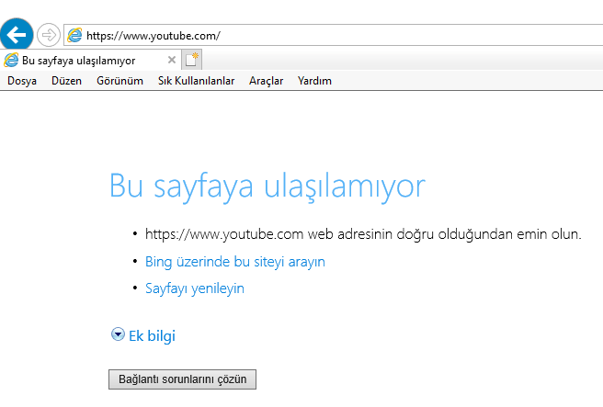Open the Araçlar menu
Viewport: 603px width, 407px height.
coord(266,81)
